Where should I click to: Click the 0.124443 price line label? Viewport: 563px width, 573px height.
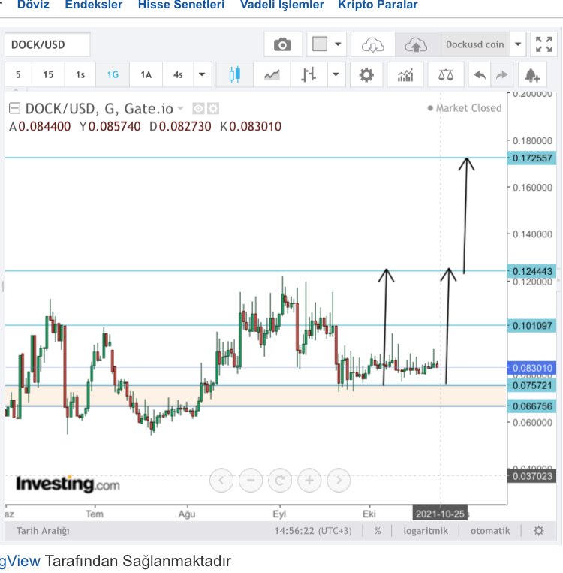coord(531,271)
